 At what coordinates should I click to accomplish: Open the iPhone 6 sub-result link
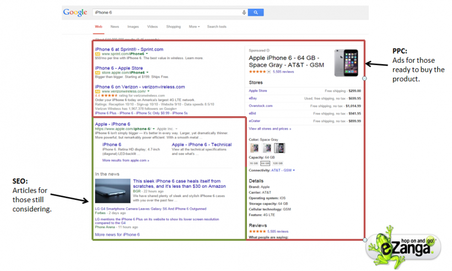tap(112, 144)
